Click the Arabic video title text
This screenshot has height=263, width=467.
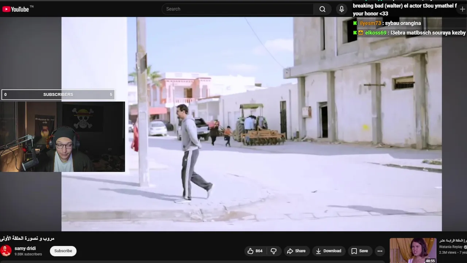[x=27, y=239]
